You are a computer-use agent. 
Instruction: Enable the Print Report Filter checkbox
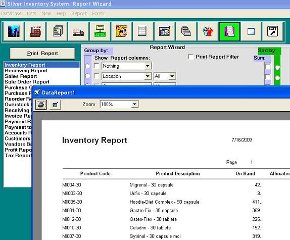click(x=191, y=57)
